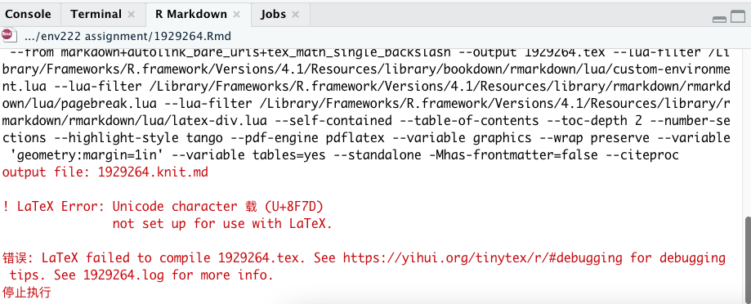
Task: Click the 1929264.Rmd file path
Action: point(127,36)
